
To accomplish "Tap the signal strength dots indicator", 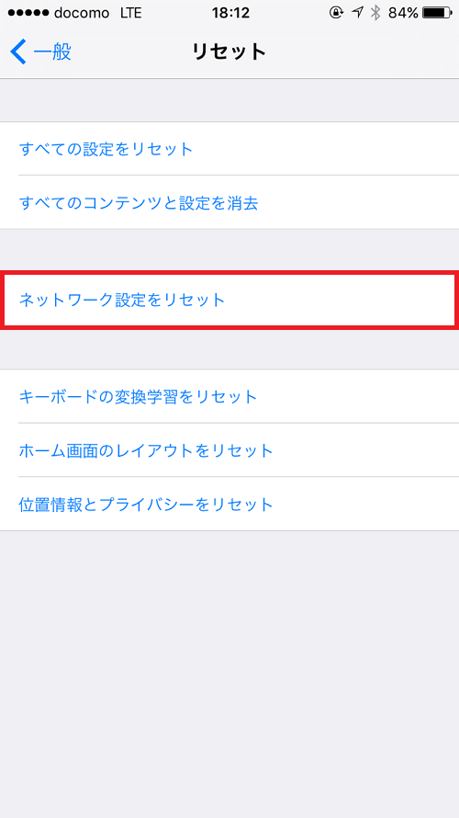I will point(28,13).
